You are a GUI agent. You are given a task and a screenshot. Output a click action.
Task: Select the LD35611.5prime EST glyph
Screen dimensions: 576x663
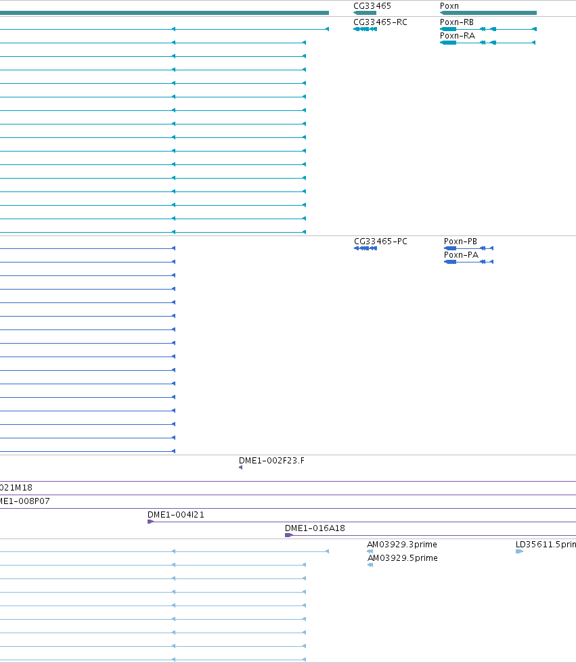[x=519, y=551]
